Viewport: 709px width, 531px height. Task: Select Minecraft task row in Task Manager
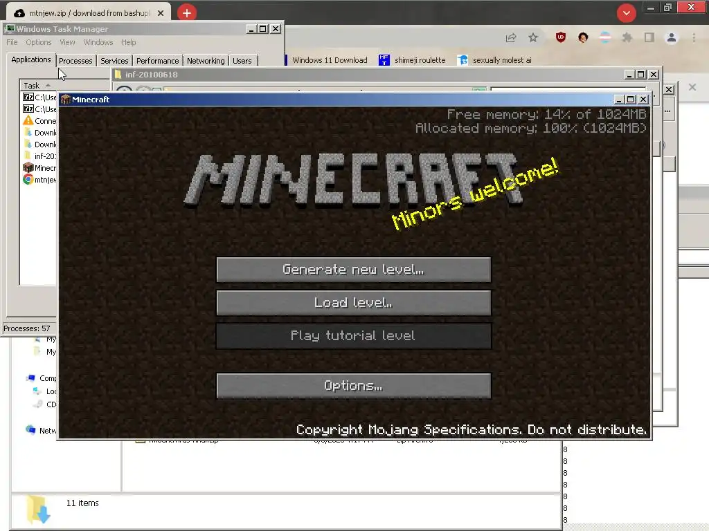[39, 168]
